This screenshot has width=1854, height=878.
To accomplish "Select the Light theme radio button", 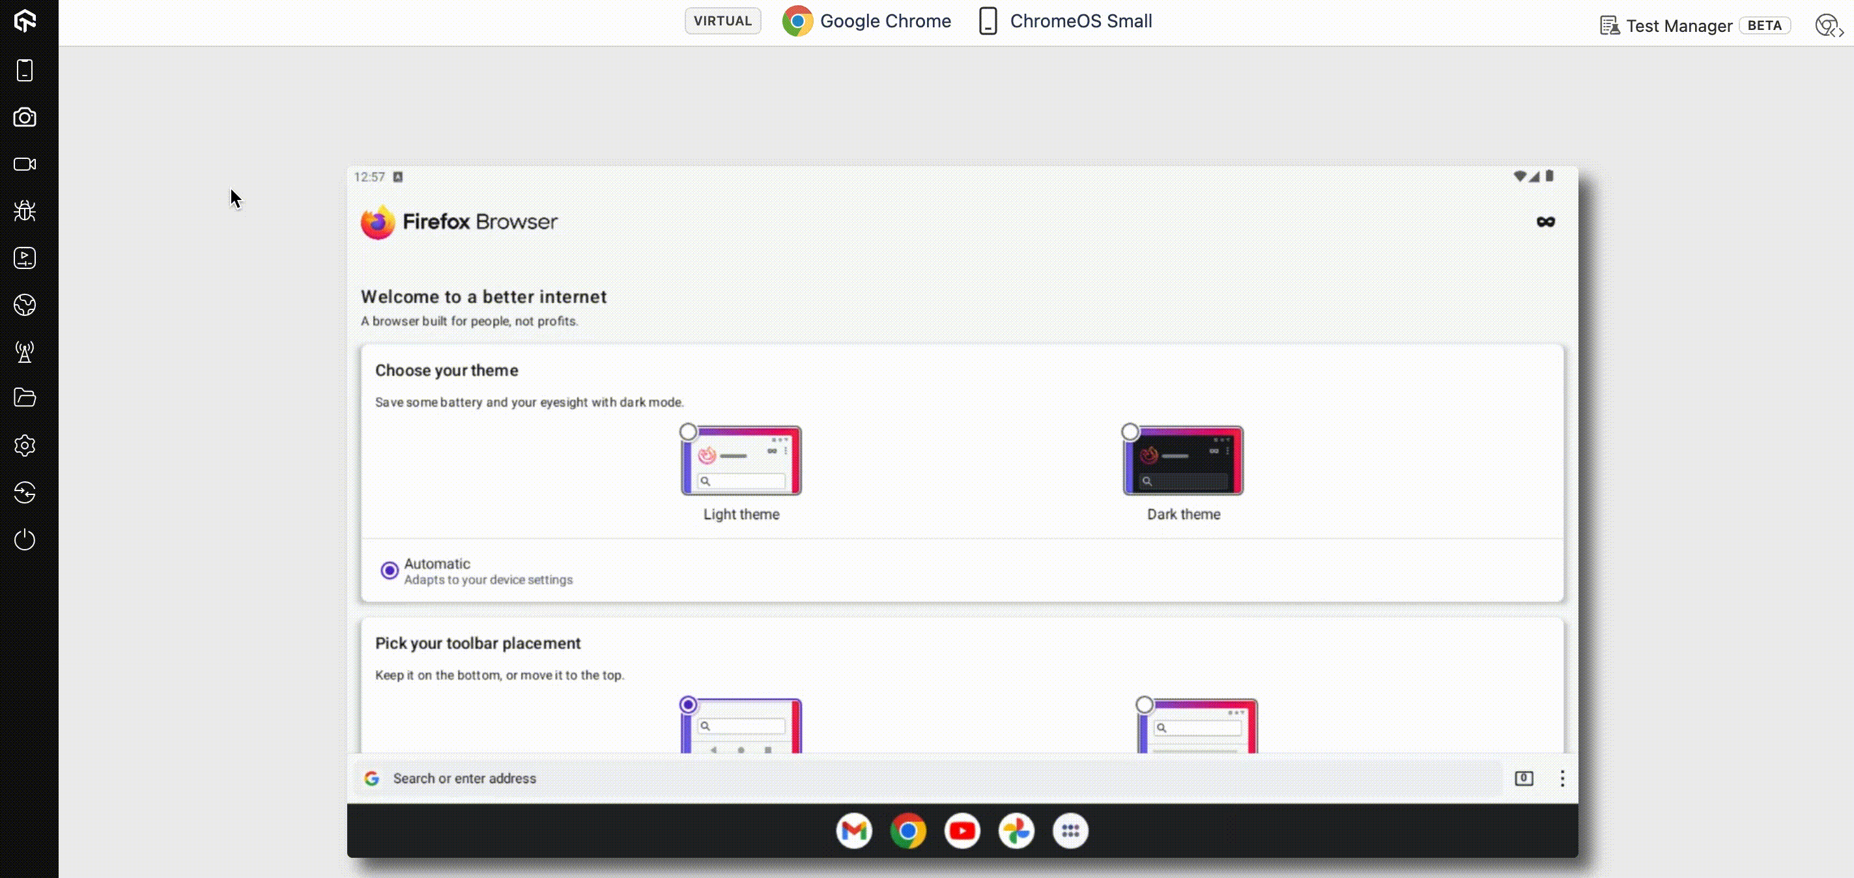I will click(688, 432).
